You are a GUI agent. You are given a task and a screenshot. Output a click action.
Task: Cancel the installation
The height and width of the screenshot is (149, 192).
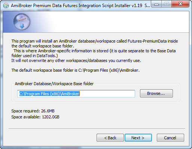click(x=170, y=138)
